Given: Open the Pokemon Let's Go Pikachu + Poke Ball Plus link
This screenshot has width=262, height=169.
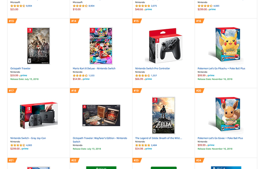Looking at the screenshot, I should 221,69.
